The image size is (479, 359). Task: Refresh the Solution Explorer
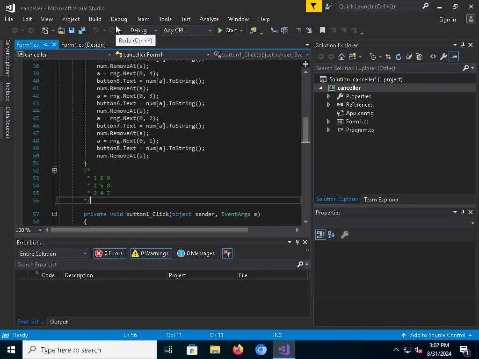399,57
